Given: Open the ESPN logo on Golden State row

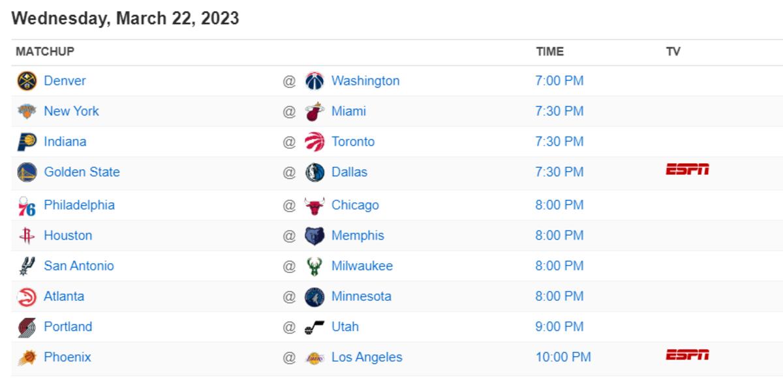Looking at the screenshot, I should click(x=687, y=170).
